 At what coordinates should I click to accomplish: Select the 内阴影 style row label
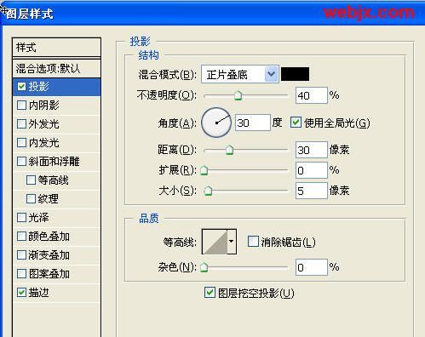[x=44, y=106]
